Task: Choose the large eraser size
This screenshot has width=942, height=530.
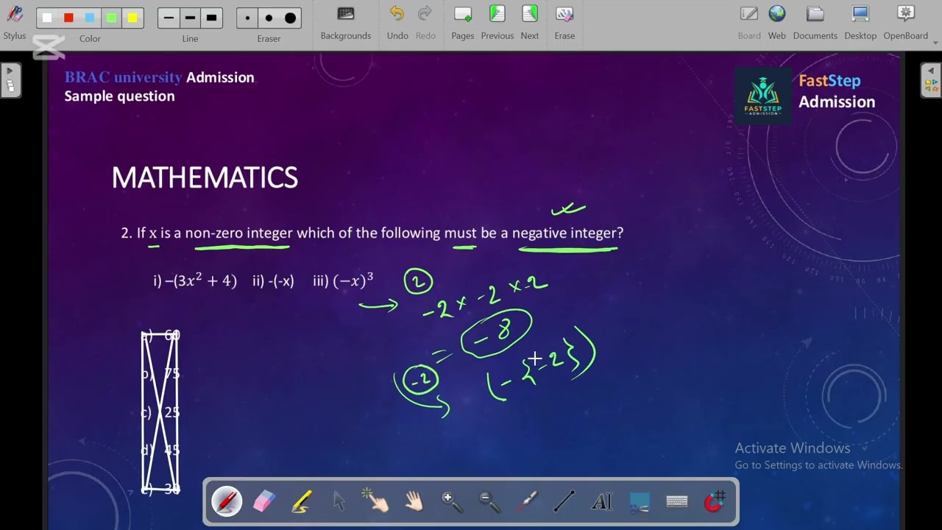Action: (x=290, y=18)
